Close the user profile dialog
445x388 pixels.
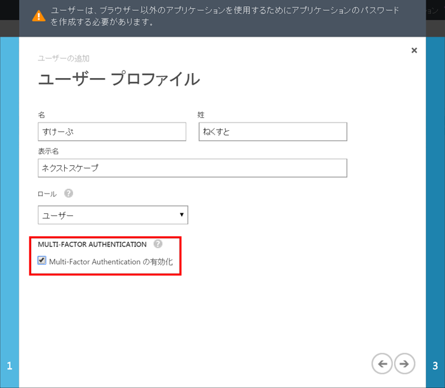pyautogui.click(x=414, y=50)
